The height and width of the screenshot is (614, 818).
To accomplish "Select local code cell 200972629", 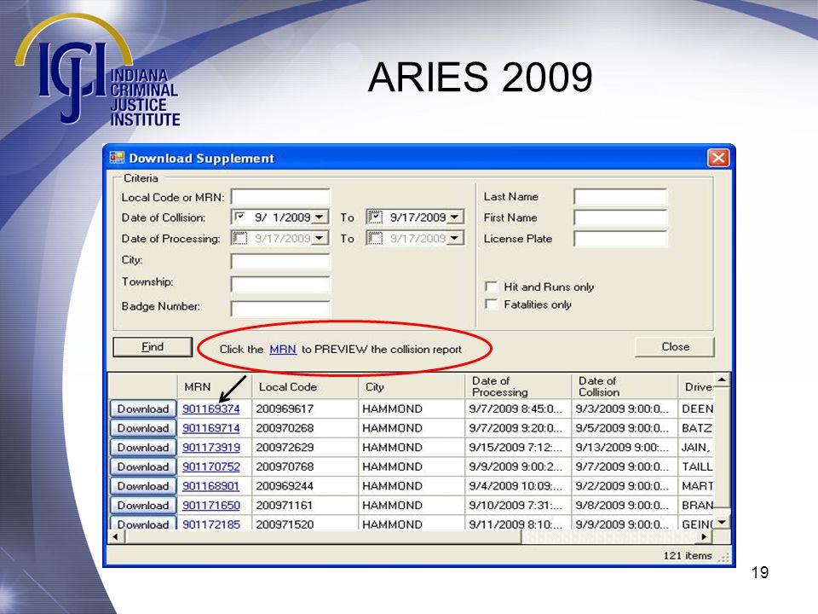I will click(x=305, y=448).
